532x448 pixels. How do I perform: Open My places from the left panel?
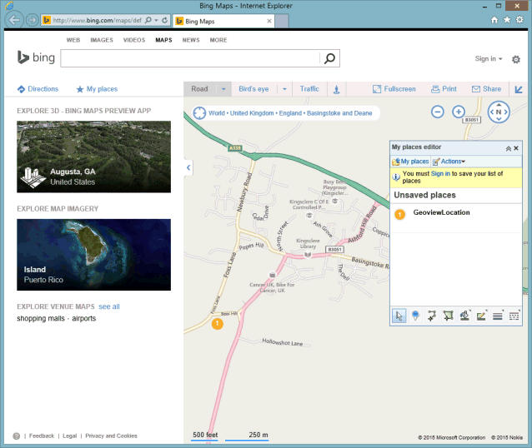(97, 89)
